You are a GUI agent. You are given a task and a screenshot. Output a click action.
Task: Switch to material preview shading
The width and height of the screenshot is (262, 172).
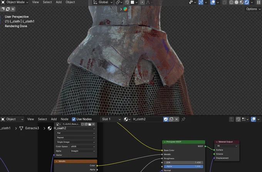(x=242, y=2)
